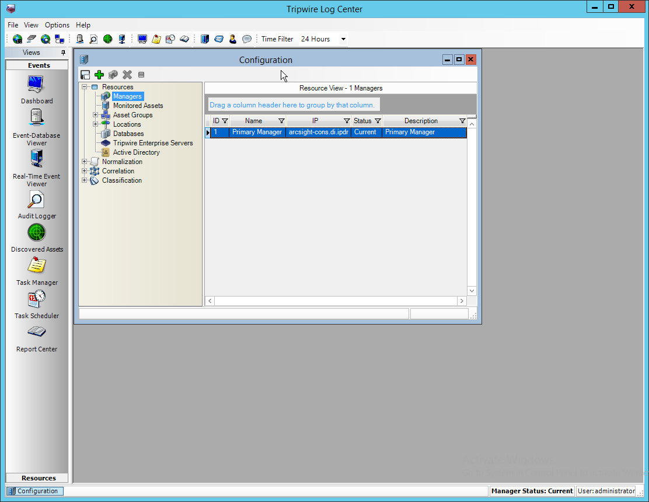Click the user person icon in top toolbar

tap(233, 39)
